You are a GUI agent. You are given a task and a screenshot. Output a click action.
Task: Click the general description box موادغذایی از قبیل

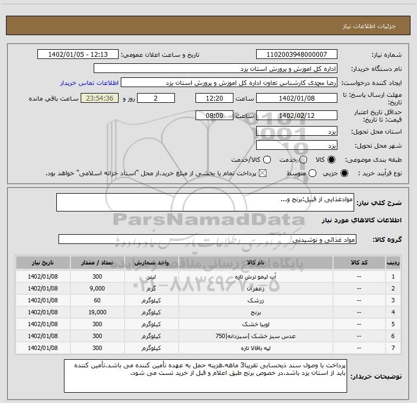[205, 202]
